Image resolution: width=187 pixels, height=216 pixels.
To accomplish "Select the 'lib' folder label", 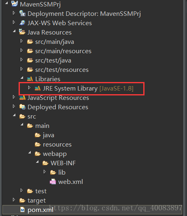I will 62,173.
